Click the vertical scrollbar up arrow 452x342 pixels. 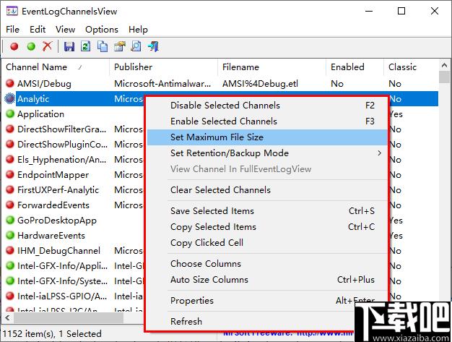click(444, 66)
